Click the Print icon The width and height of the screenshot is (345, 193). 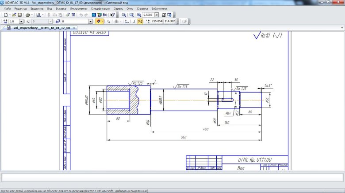tap(27, 15)
